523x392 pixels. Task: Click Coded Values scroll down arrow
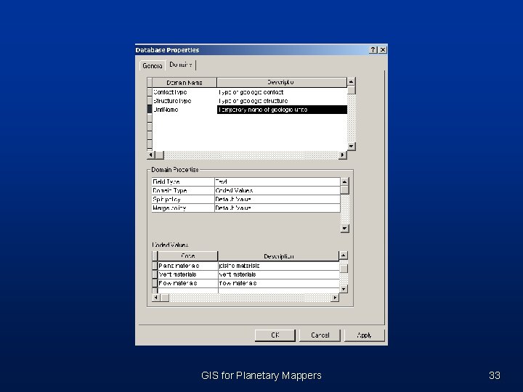(343, 289)
